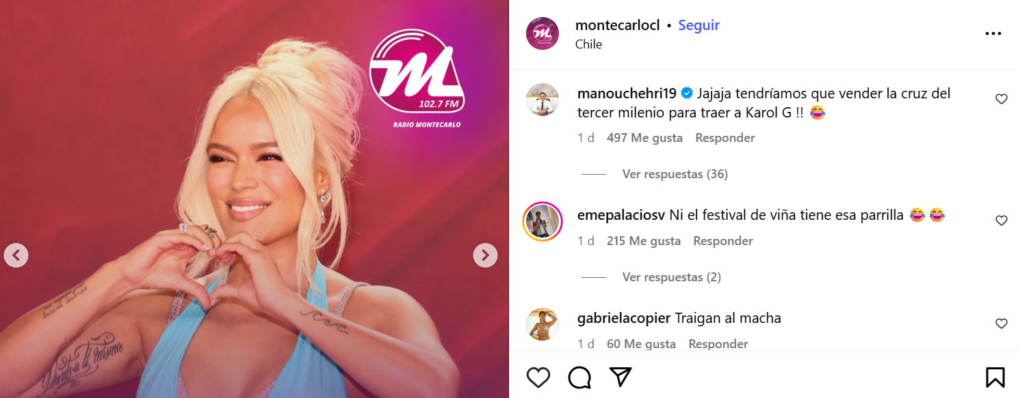
Task: Like gabrielacopier's comment
Action: coord(1002,324)
